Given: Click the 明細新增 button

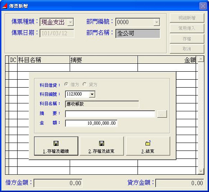Looking at the screenshot, I should click(x=187, y=18).
